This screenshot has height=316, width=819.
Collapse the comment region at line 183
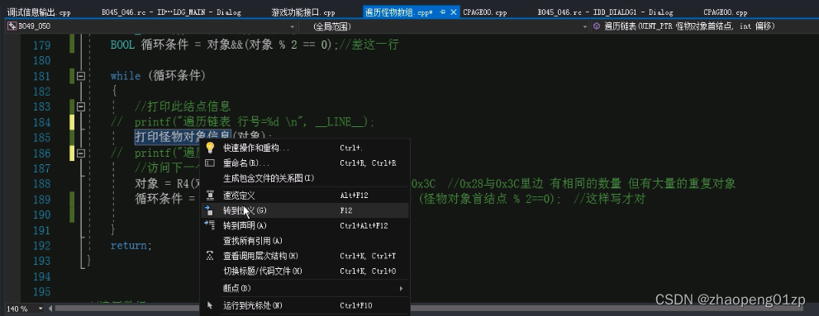tap(81, 106)
